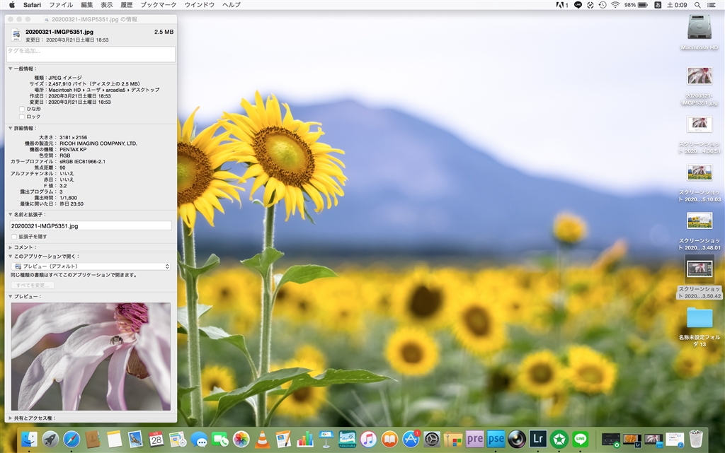Collapse the 詳細情報 section
725x453 pixels.
click(11, 129)
